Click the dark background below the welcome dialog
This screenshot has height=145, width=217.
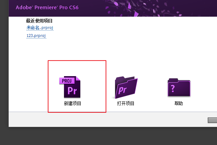[x=109, y=136]
